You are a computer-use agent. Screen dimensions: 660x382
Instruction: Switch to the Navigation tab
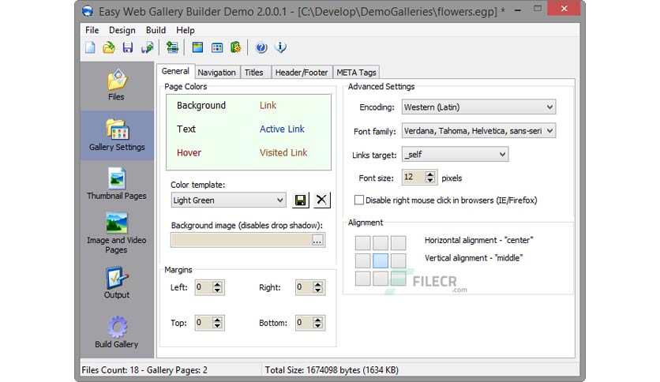217,73
